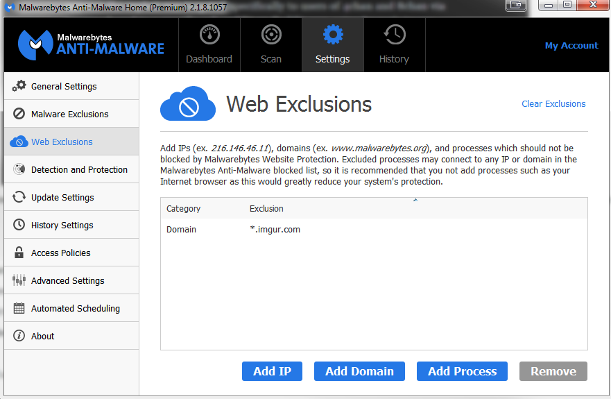611x399 pixels.
Task: Click the Dashboard gauge icon
Action: coord(209,35)
